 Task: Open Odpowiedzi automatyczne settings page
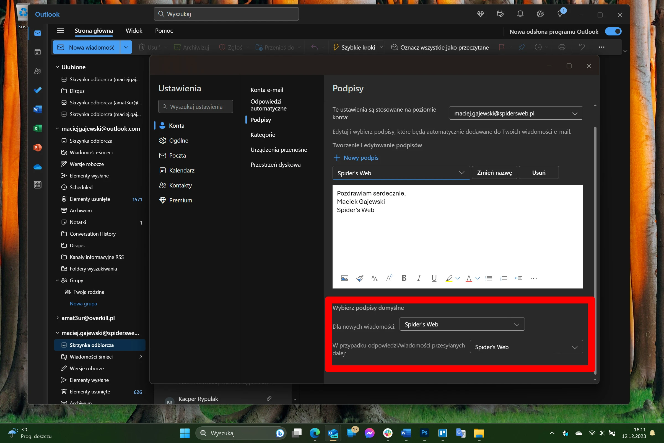(x=268, y=105)
